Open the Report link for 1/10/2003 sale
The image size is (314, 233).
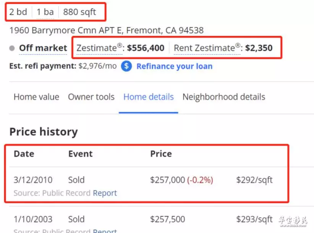tap(105, 230)
